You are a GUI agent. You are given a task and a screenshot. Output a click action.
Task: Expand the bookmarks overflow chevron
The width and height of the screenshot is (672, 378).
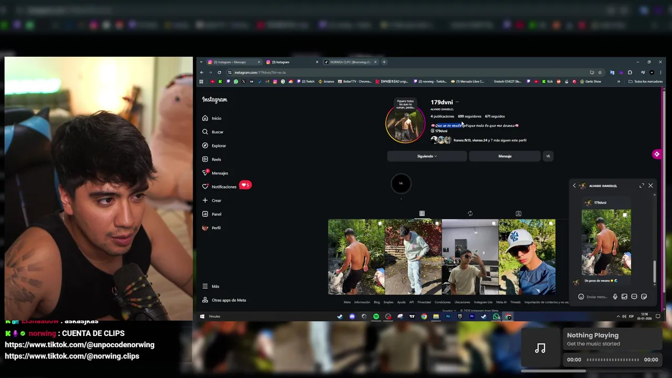coord(618,81)
